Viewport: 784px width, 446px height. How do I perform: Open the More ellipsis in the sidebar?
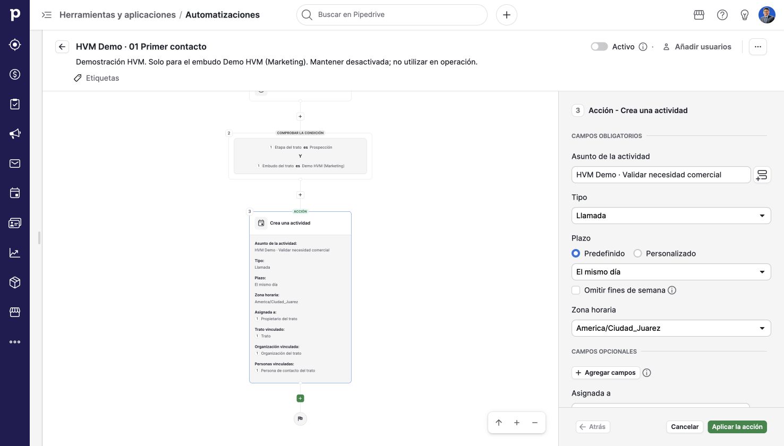point(15,342)
